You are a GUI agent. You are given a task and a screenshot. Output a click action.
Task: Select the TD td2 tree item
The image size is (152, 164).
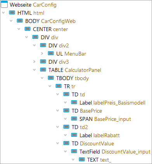click(x=80, y=127)
